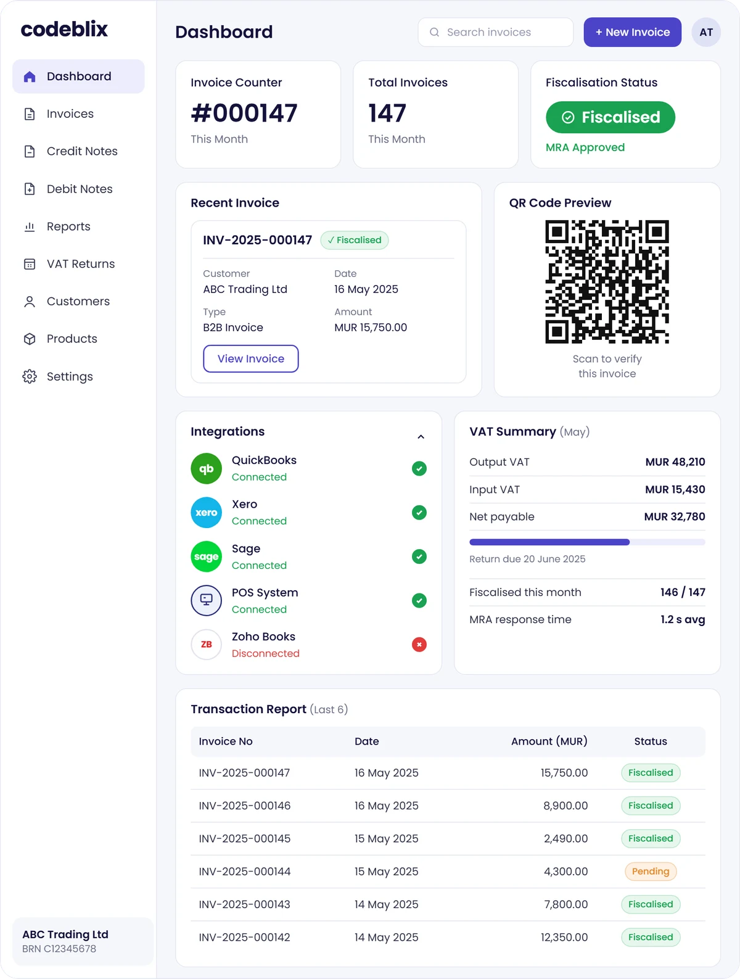Click the Zoho Books ZB icon
The image size is (740, 979).
pyautogui.click(x=206, y=645)
